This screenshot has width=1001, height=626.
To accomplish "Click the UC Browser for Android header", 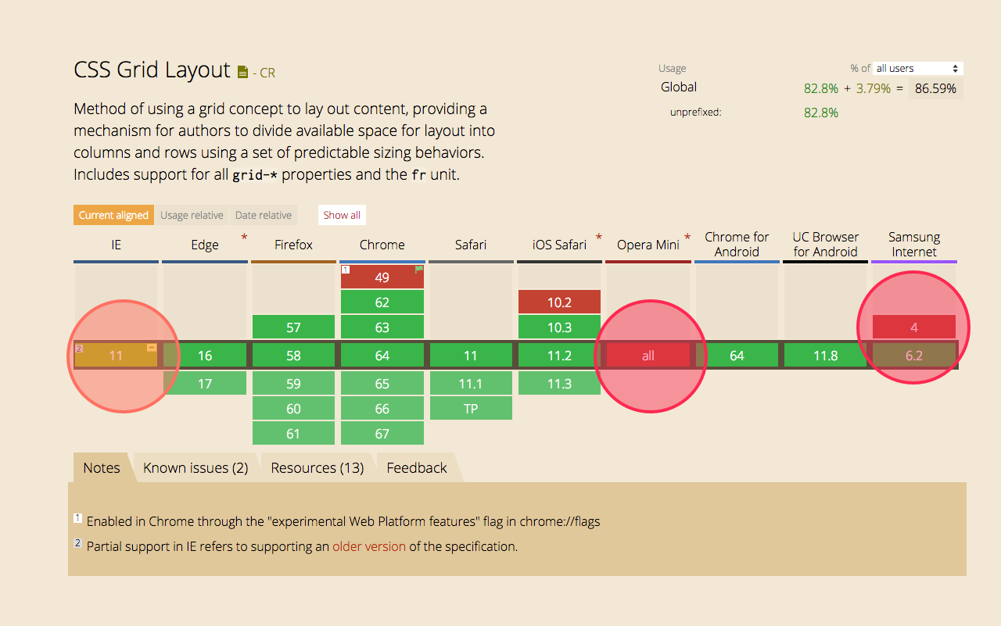I will click(825, 245).
